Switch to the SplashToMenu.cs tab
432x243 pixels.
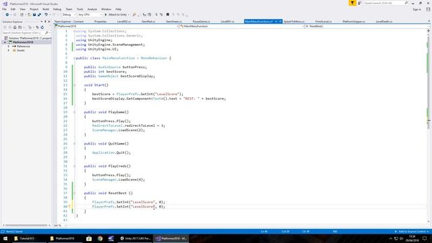[x=294, y=22]
